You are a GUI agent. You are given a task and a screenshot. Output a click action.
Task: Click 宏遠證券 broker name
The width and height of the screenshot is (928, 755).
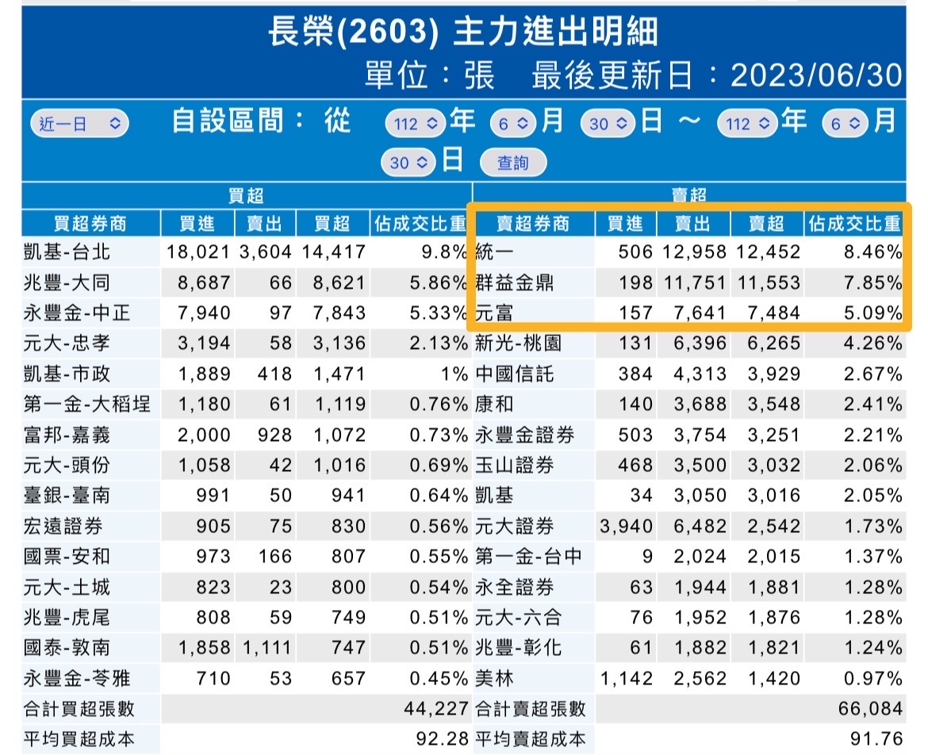point(63,526)
